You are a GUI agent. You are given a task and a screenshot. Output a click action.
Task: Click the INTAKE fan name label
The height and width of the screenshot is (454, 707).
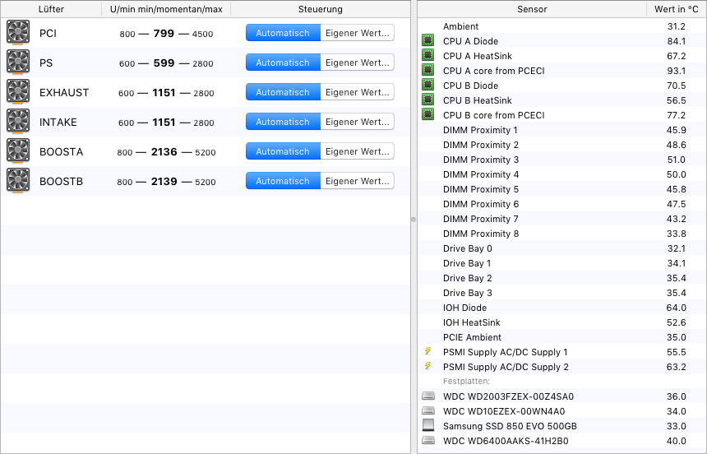(58, 123)
